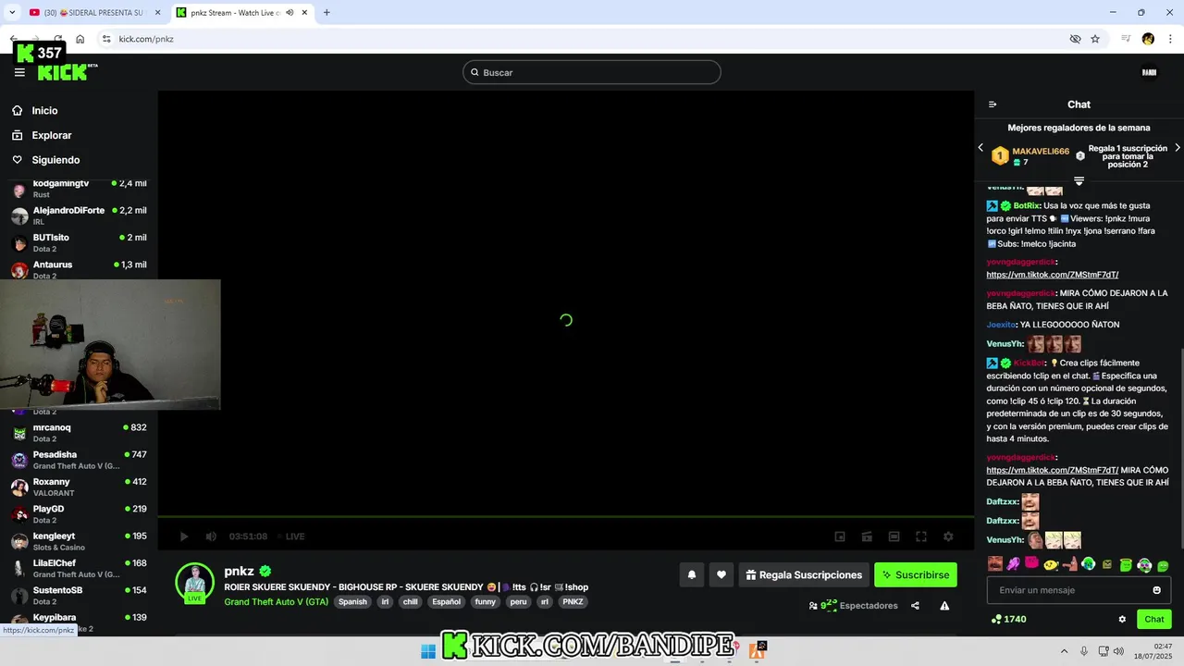The height and width of the screenshot is (666, 1184).
Task: Open chat settings gear icon
Action: (x=1122, y=619)
